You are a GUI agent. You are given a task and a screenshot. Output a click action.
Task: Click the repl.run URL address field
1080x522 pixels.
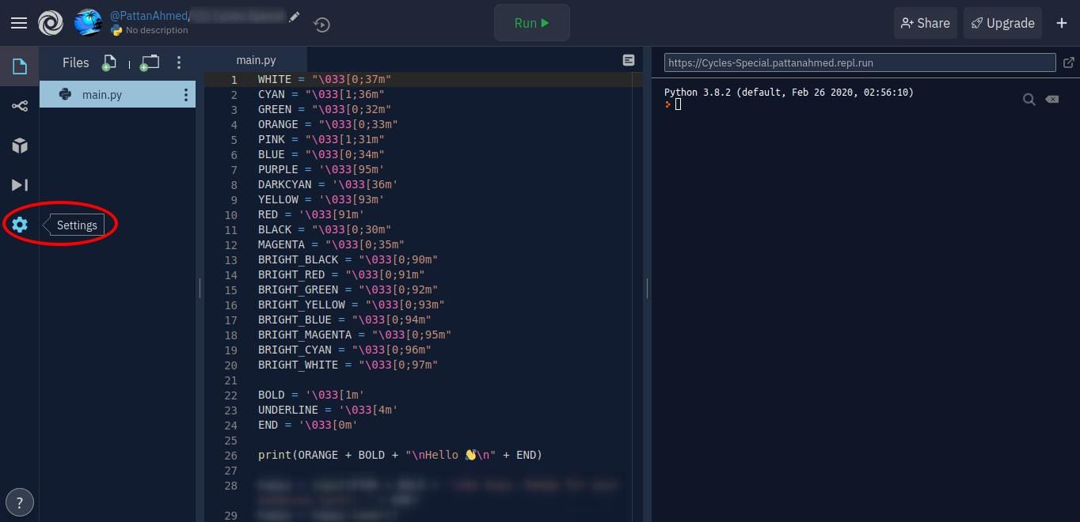click(x=860, y=62)
